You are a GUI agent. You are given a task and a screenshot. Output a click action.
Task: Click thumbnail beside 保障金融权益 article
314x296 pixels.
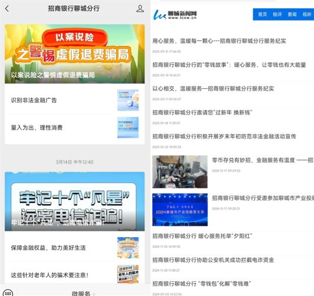tap(128, 248)
